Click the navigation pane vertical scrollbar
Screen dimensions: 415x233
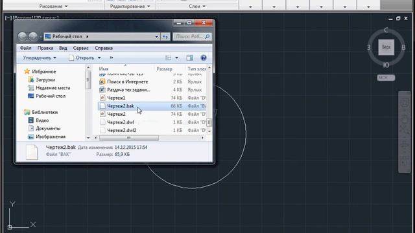88,80
